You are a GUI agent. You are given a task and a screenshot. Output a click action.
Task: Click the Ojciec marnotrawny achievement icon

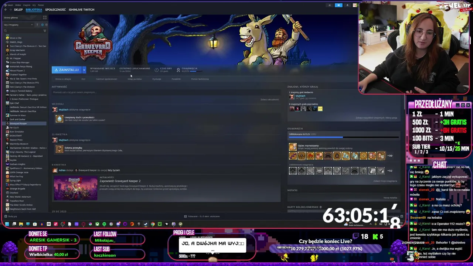pyautogui.click(x=293, y=147)
